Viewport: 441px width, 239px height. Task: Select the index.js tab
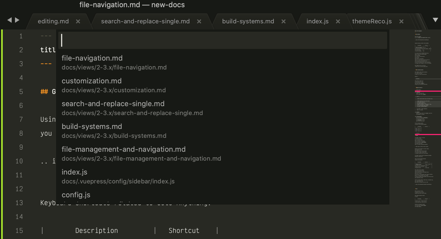coord(317,21)
